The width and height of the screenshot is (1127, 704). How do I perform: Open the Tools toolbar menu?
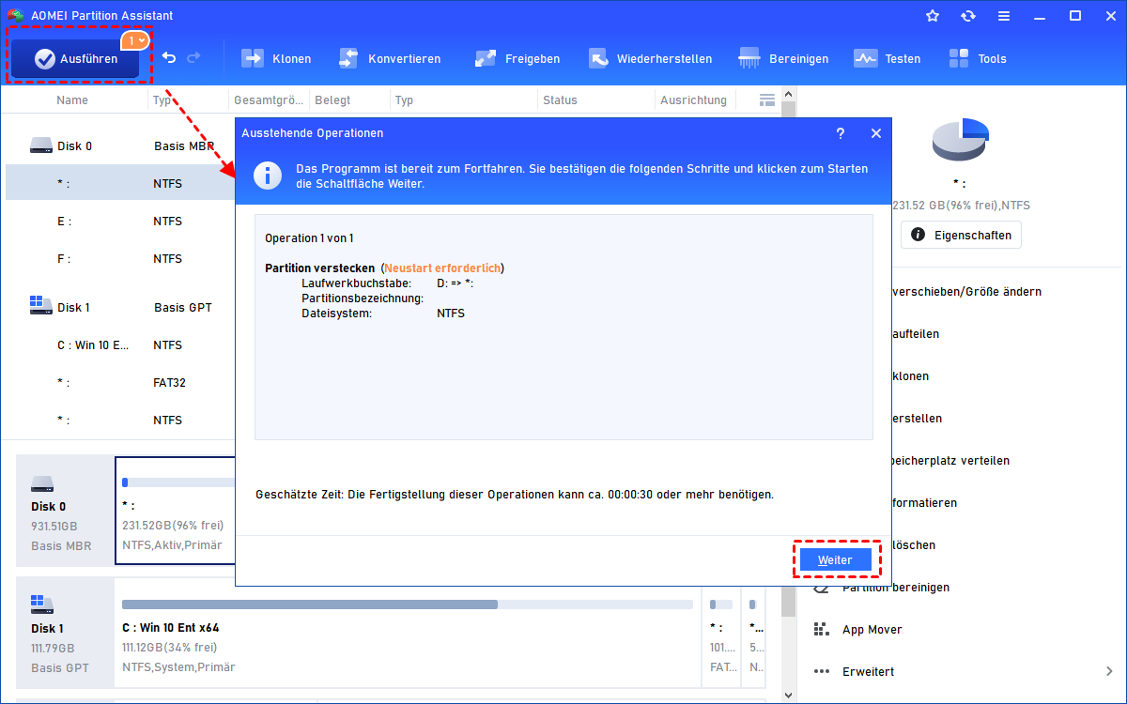pyautogui.click(x=977, y=58)
